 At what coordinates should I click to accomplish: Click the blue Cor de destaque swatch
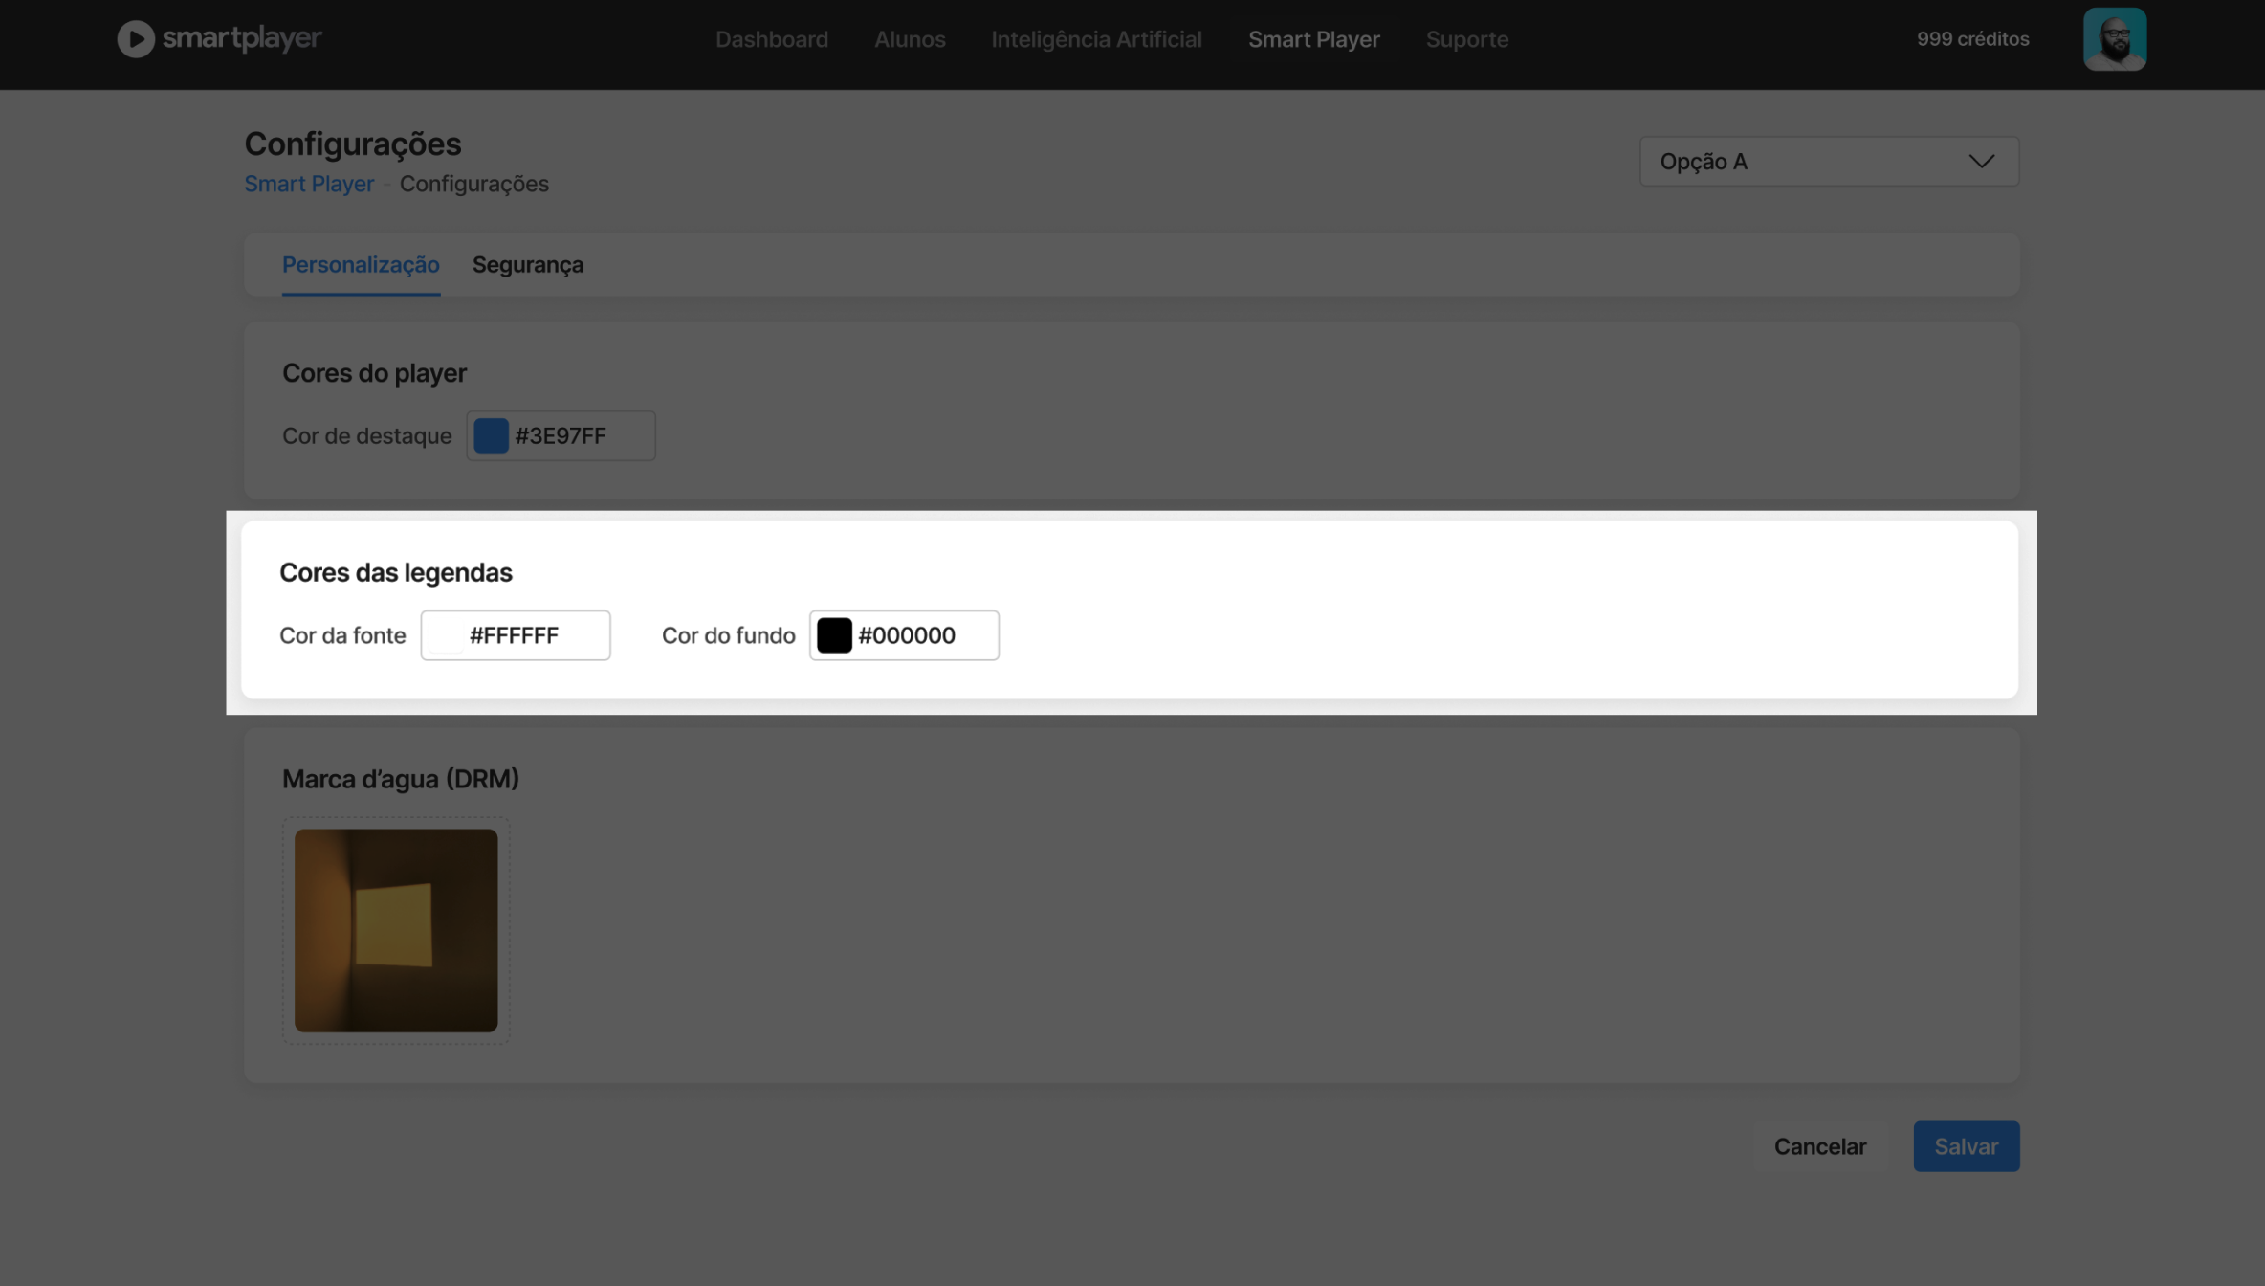pos(491,436)
